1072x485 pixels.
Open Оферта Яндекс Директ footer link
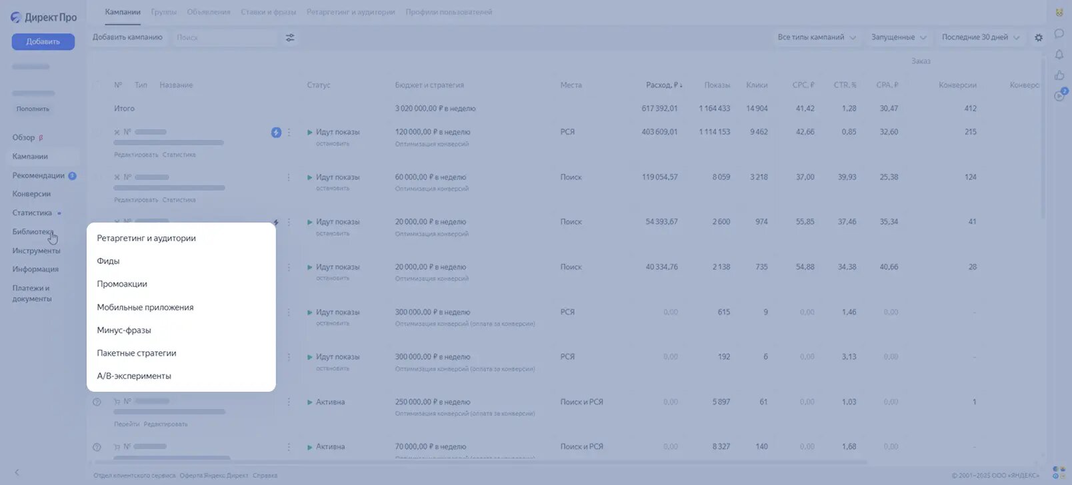pyautogui.click(x=214, y=476)
